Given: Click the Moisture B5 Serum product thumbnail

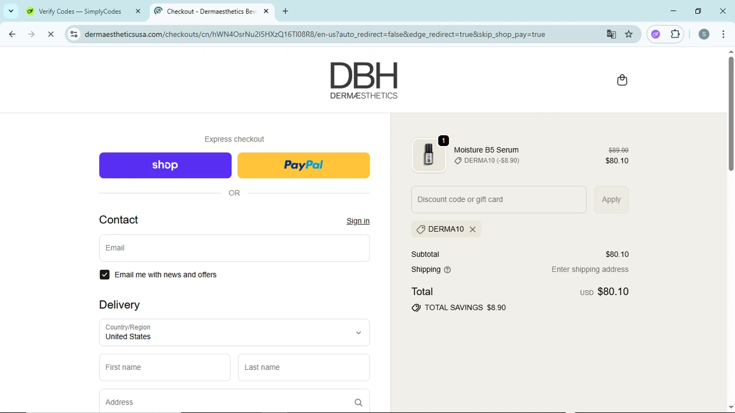Looking at the screenshot, I should click(429, 155).
